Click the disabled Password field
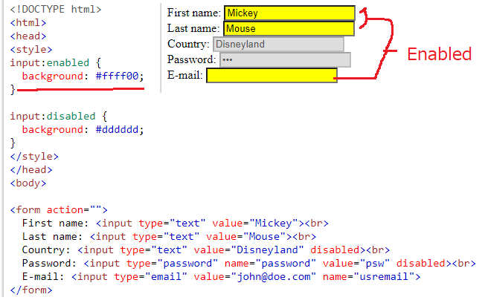The width and height of the screenshot is (485, 300). (x=285, y=60)
